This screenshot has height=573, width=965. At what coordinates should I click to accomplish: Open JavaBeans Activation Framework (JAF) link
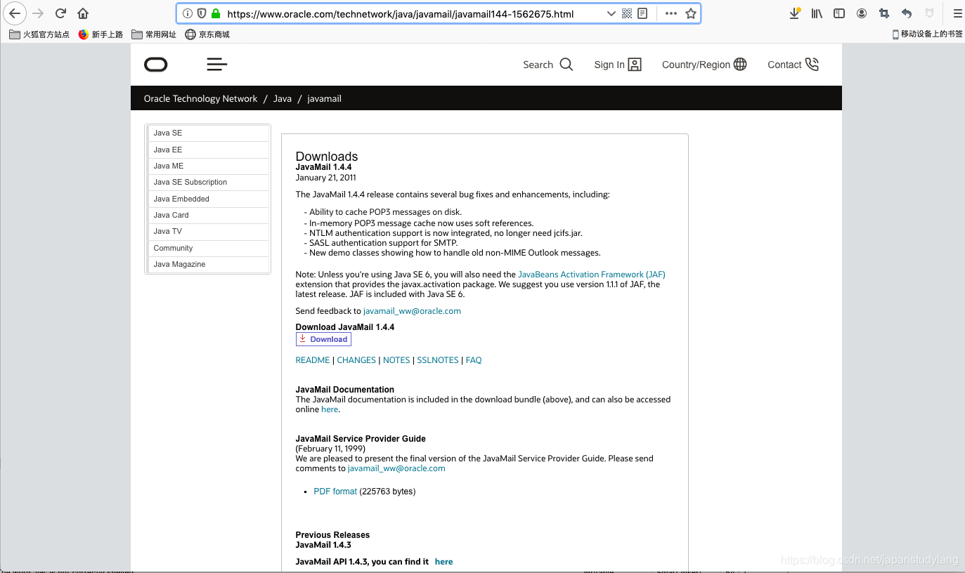pyautogui.click(x=591, y=275)
